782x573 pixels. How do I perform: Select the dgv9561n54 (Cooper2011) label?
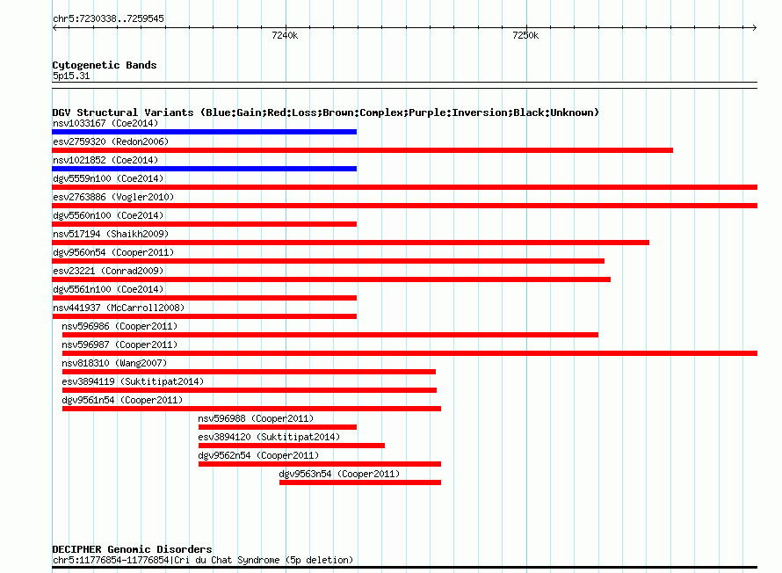coord(122,400)
